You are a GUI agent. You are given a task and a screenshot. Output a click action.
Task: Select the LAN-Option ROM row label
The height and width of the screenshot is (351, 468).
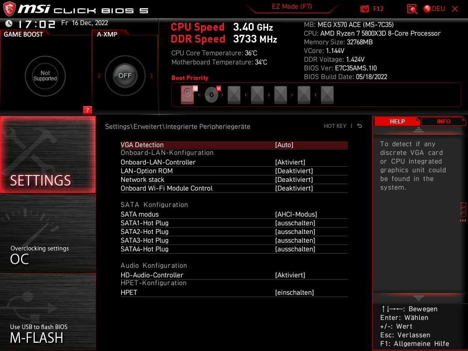(147, 171)
